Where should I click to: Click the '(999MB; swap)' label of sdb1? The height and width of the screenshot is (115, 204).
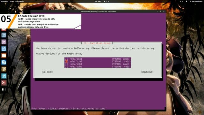121,64
